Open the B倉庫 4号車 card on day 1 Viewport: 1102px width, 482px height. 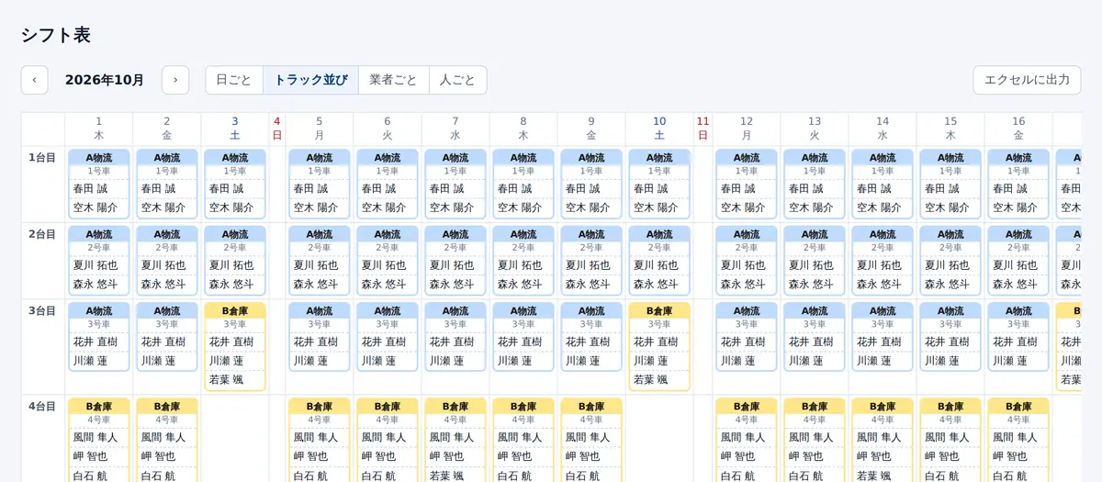pyautogui.click(x=99, y=441)
